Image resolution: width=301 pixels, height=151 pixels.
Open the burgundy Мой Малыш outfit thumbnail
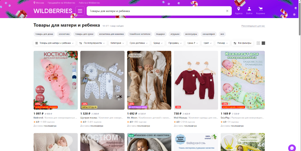196,80
